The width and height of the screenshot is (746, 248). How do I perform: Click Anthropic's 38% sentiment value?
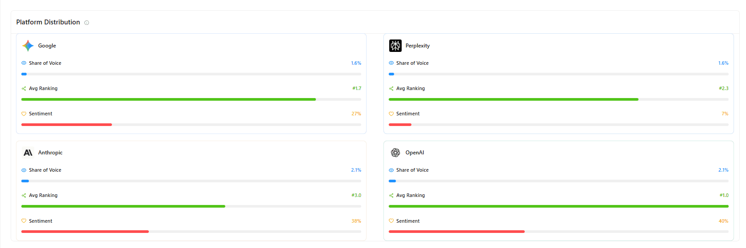point(356,221)
